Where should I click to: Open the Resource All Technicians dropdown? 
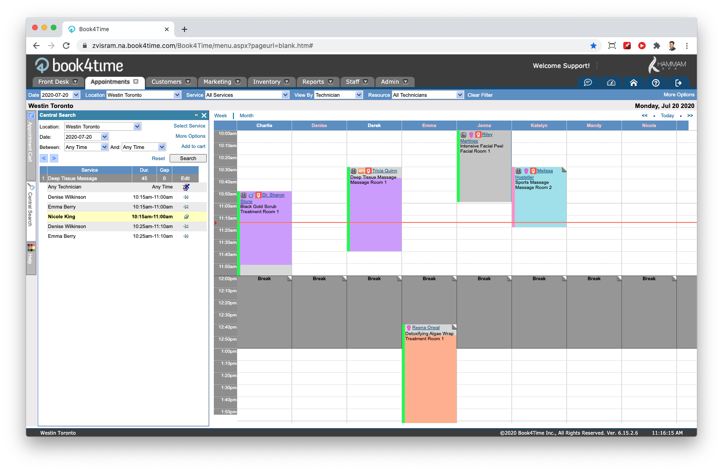[x=460, y=95]
